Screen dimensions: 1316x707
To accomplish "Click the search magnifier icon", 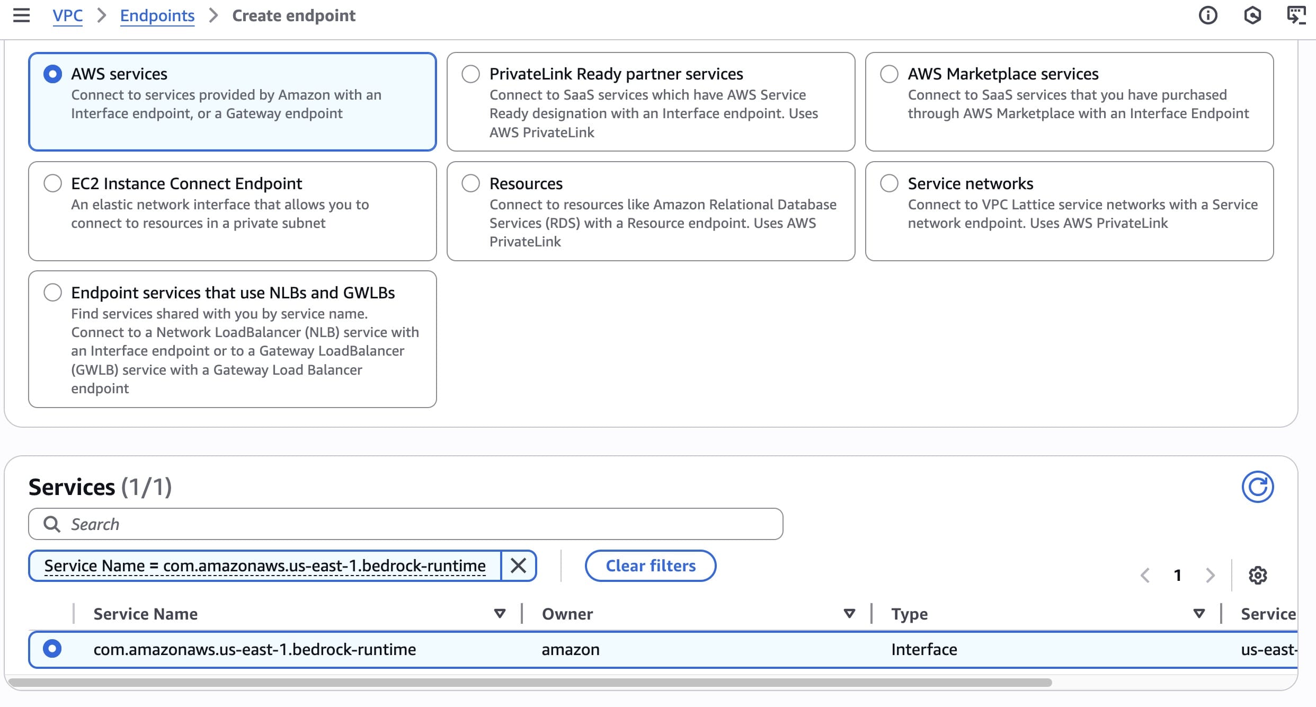I will tap(51, 524).
